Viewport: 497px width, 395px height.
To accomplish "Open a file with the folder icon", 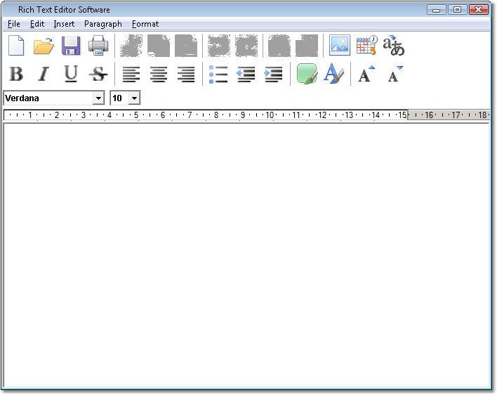I will coord(44,46).
